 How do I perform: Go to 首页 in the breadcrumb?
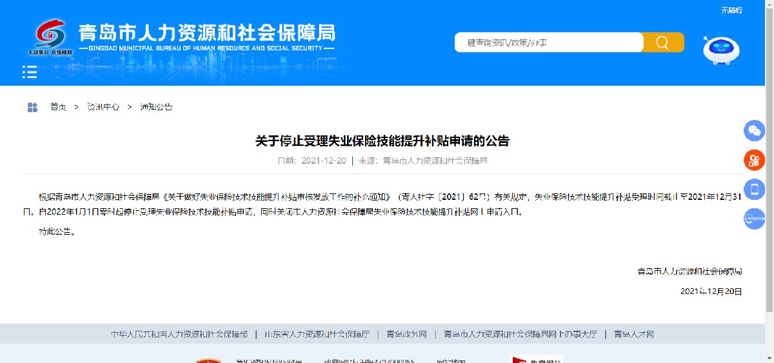pyautogui.click(x=58, y=107)
